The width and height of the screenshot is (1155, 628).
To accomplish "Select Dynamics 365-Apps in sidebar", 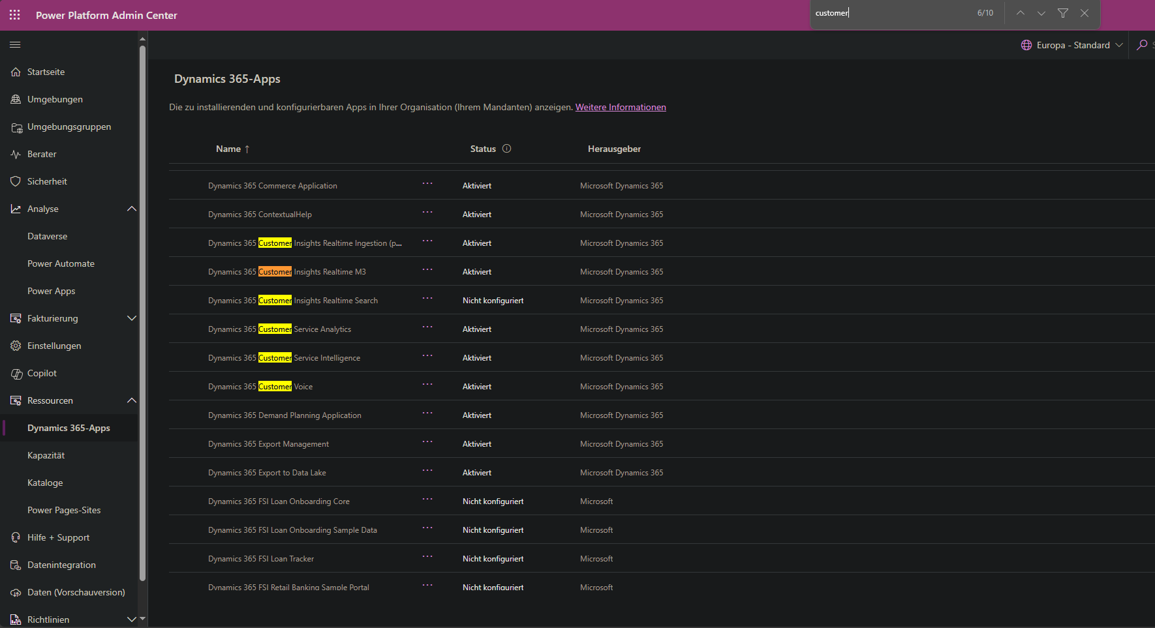I will [69, 428].
